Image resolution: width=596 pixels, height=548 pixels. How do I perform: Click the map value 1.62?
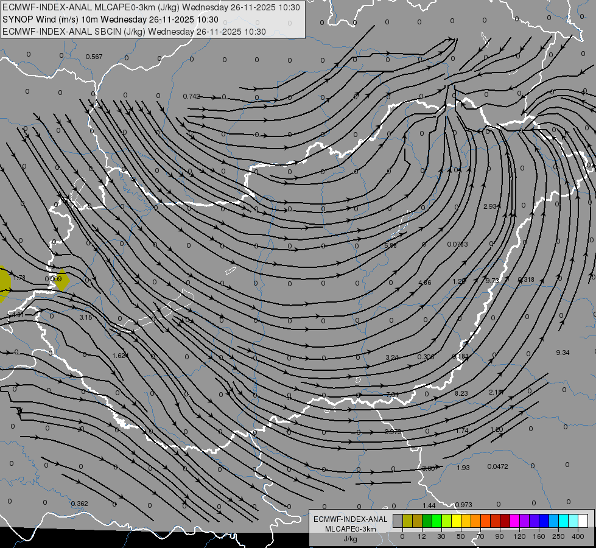click(119, 356)
